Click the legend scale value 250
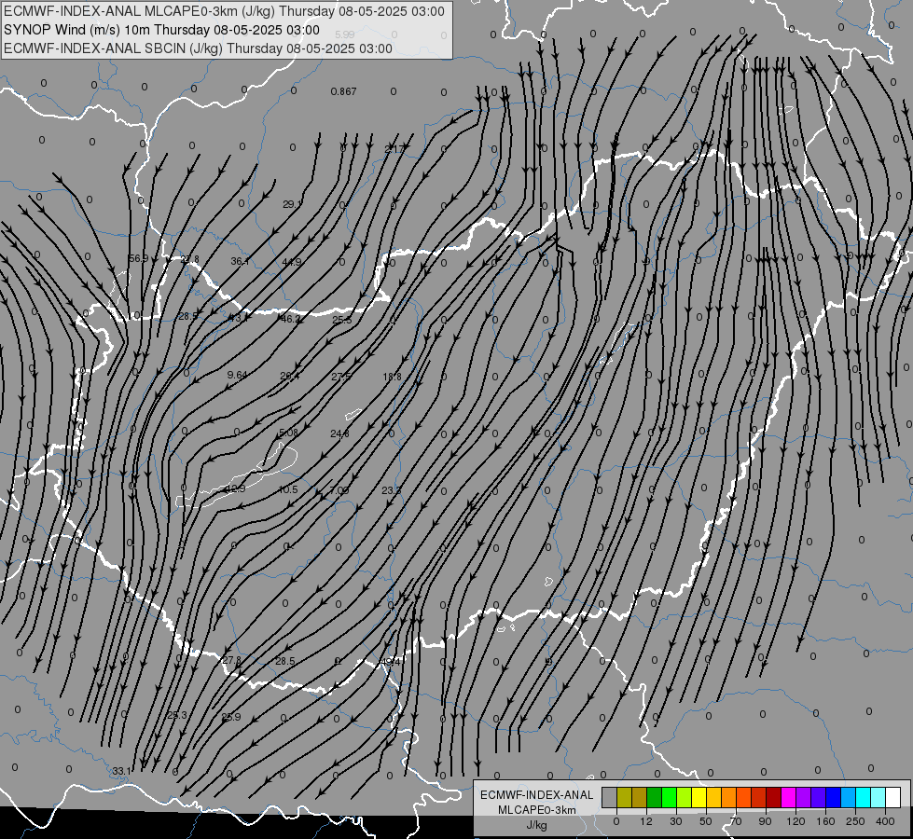913x839 pixels. tap(855, 821)
